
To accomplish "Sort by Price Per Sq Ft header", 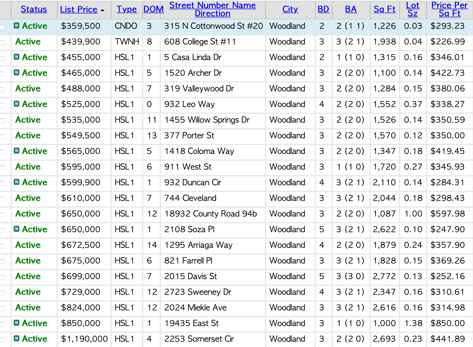I will coord(450,9).
